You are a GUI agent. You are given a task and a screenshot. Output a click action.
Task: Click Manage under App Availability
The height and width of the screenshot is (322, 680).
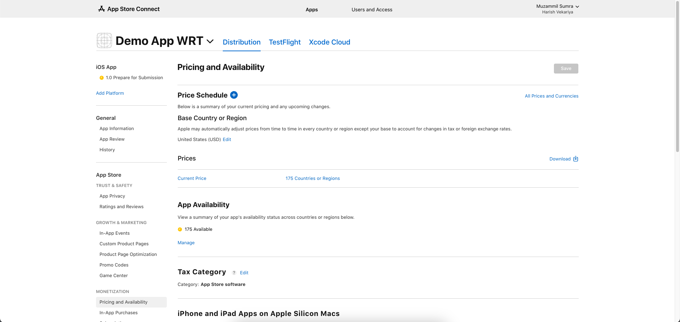tap(186, 243)
